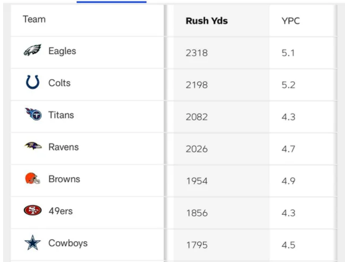Click the Browns helmet logo
Screen dimensions: 345x262
(33, 179)
